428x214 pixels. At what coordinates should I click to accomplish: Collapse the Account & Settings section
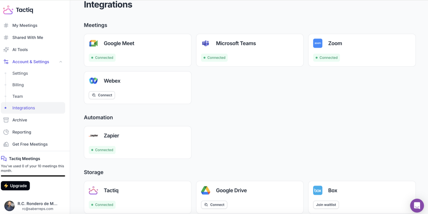click(x=61, y=62)
